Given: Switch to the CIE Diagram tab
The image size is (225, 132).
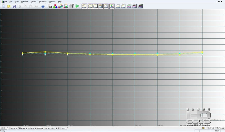Looking at the screenshot, I should coord(62,128).
